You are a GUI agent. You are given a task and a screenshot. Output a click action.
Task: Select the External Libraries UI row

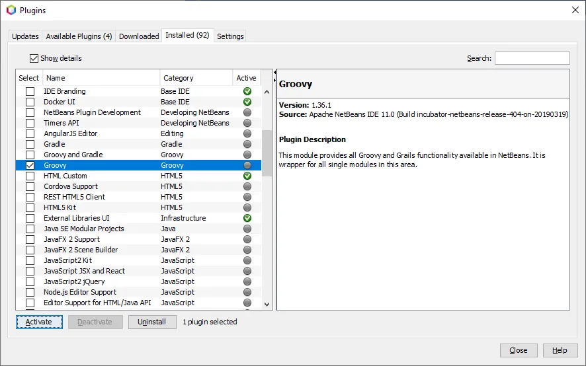coord(138,218)
